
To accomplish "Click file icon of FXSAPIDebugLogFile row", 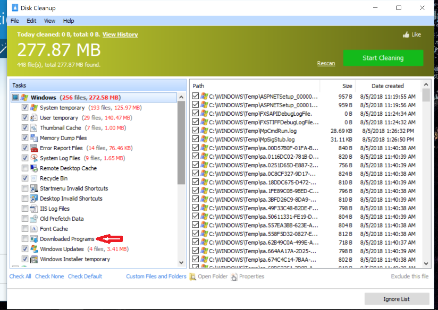I will (204, 114).
